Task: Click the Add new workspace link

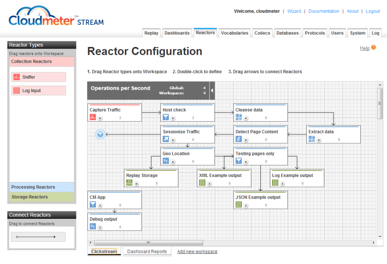Action: [197, 252]
